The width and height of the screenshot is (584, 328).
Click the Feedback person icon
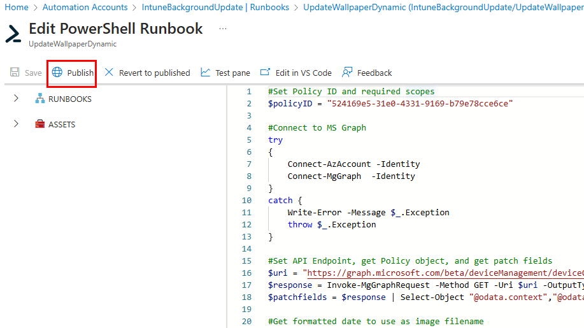tap(347, 73)
